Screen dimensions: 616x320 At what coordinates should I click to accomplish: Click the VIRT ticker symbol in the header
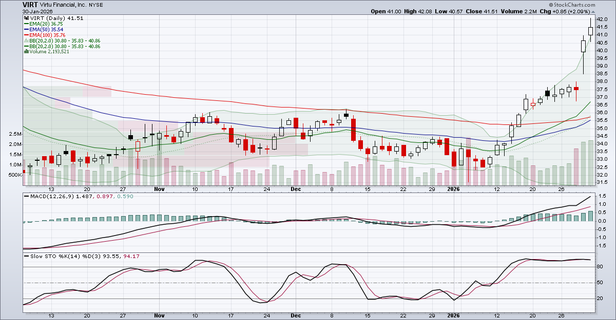pos(29,4)
